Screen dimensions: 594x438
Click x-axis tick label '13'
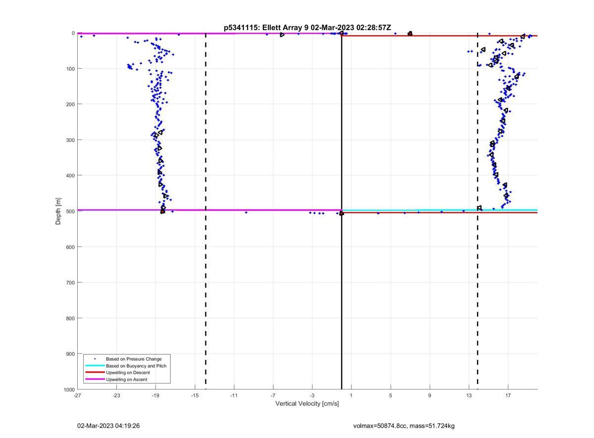pyautogui.click(x=469, y=395)
